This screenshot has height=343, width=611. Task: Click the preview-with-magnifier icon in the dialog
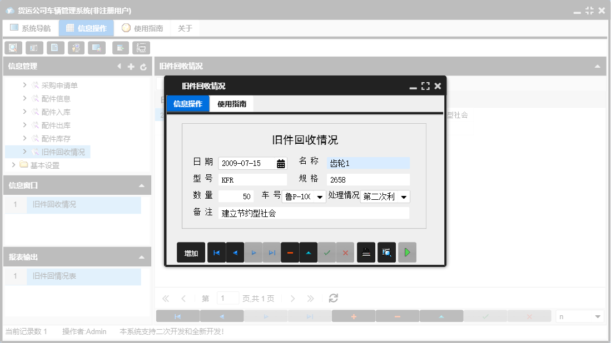click(386, 252)
